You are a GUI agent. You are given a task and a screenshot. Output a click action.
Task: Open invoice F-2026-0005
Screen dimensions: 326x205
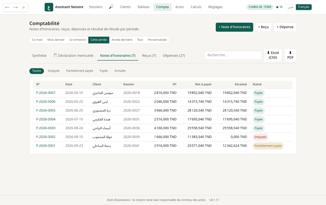pyautogui.click(x=46, y=111)
